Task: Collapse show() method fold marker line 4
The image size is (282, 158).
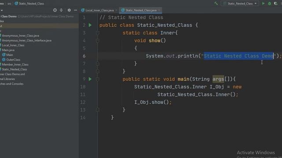Action: click(x=97, y=41)
